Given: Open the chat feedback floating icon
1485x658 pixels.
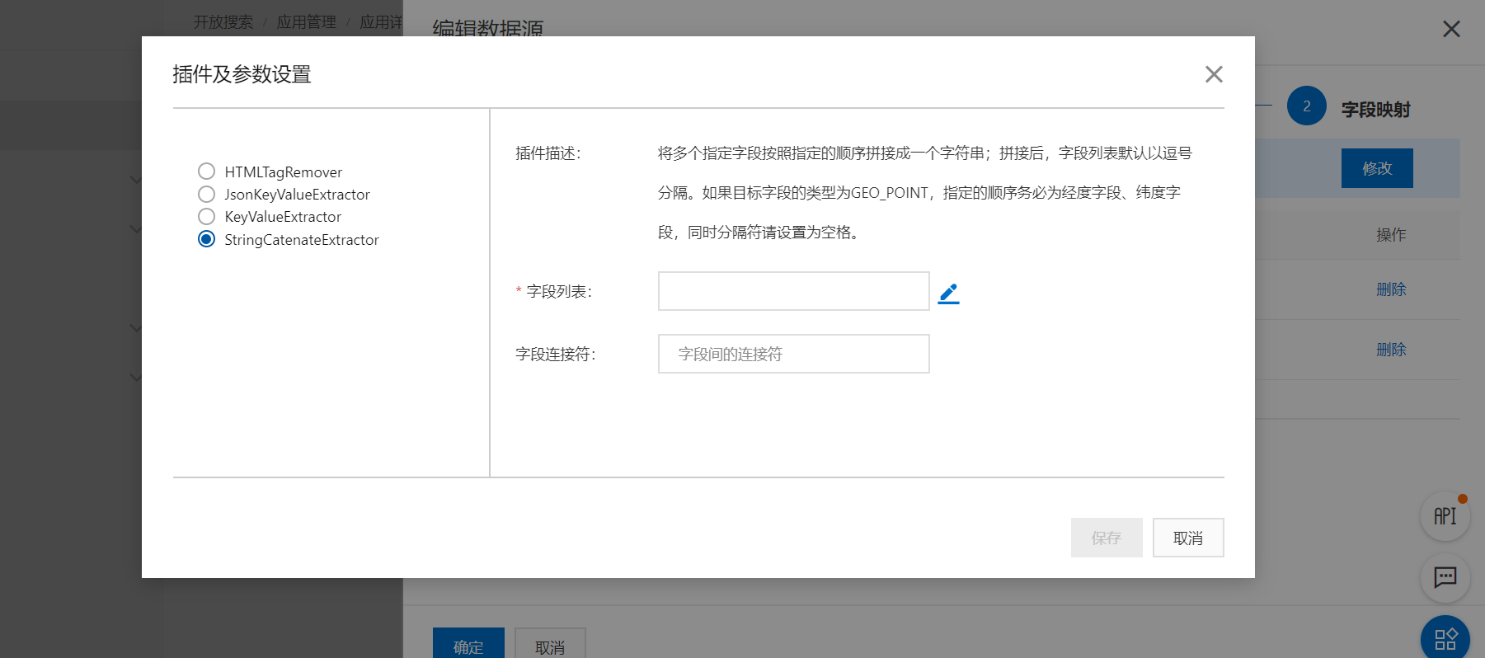Looking at the screenshot, I should (x=1445, y=577).
